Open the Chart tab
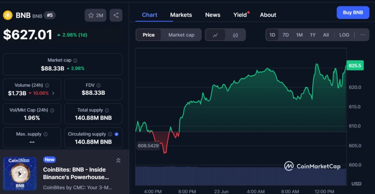The image size is (375, 194). 150,15
